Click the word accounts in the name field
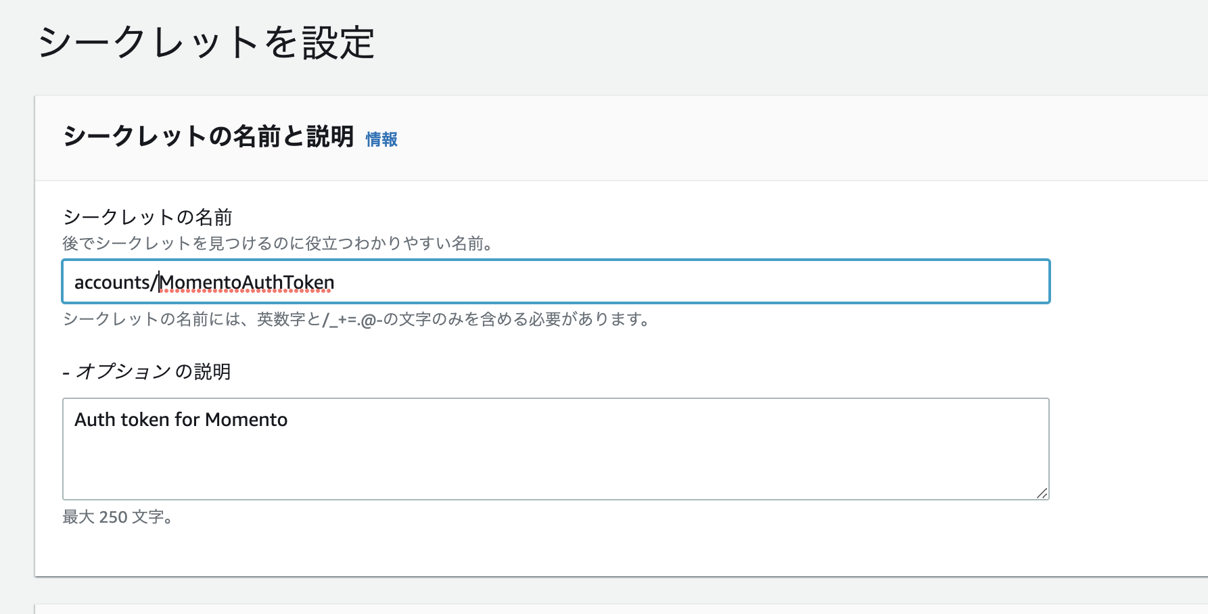 point(112,282)
